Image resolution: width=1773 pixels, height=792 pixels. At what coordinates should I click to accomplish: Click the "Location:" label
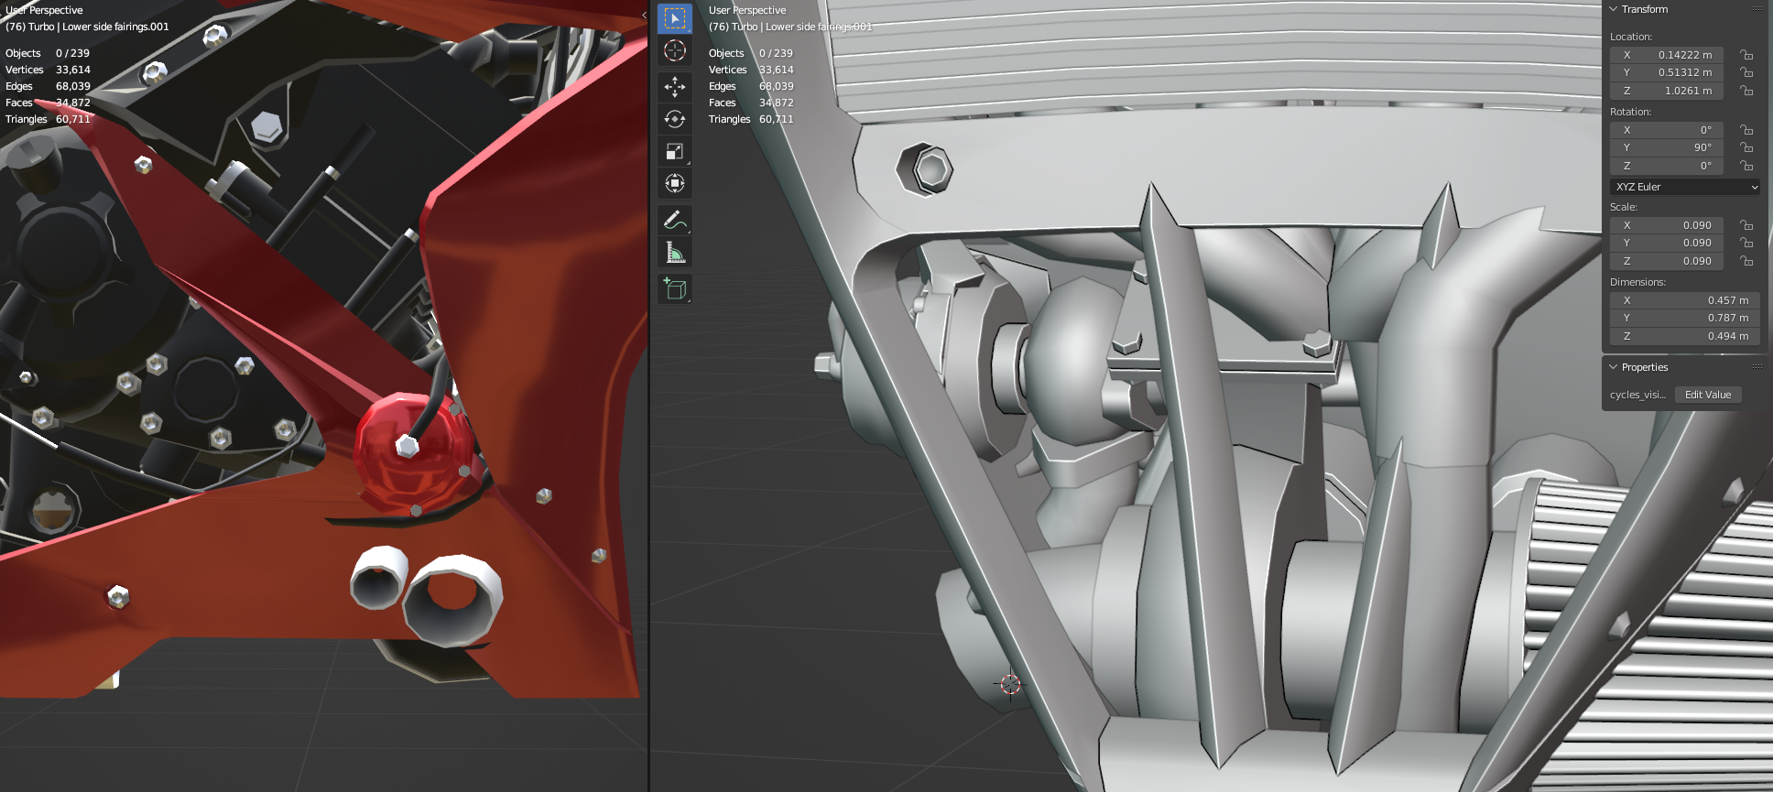1631,37
